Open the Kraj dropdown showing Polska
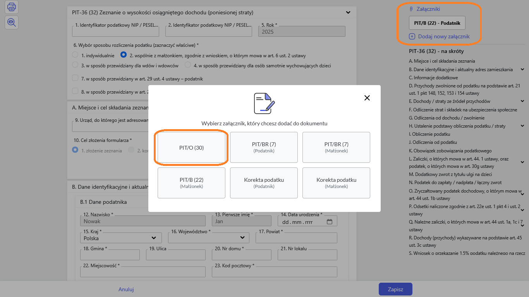This screenshot has height=297, width=529. click(x=120, y=238)
